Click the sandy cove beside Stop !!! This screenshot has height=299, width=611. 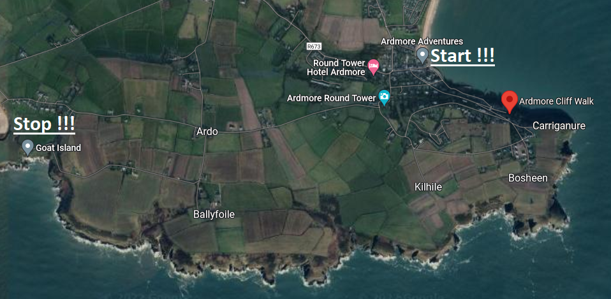[3, 120]
